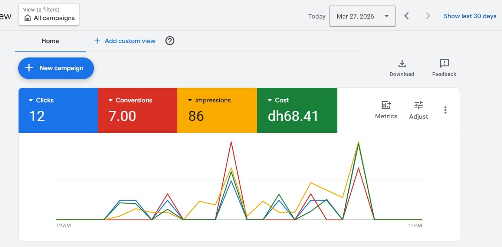Open the Feedback icon
The width and height of the screenshot is (502, 247).
(x=444, y=63)
